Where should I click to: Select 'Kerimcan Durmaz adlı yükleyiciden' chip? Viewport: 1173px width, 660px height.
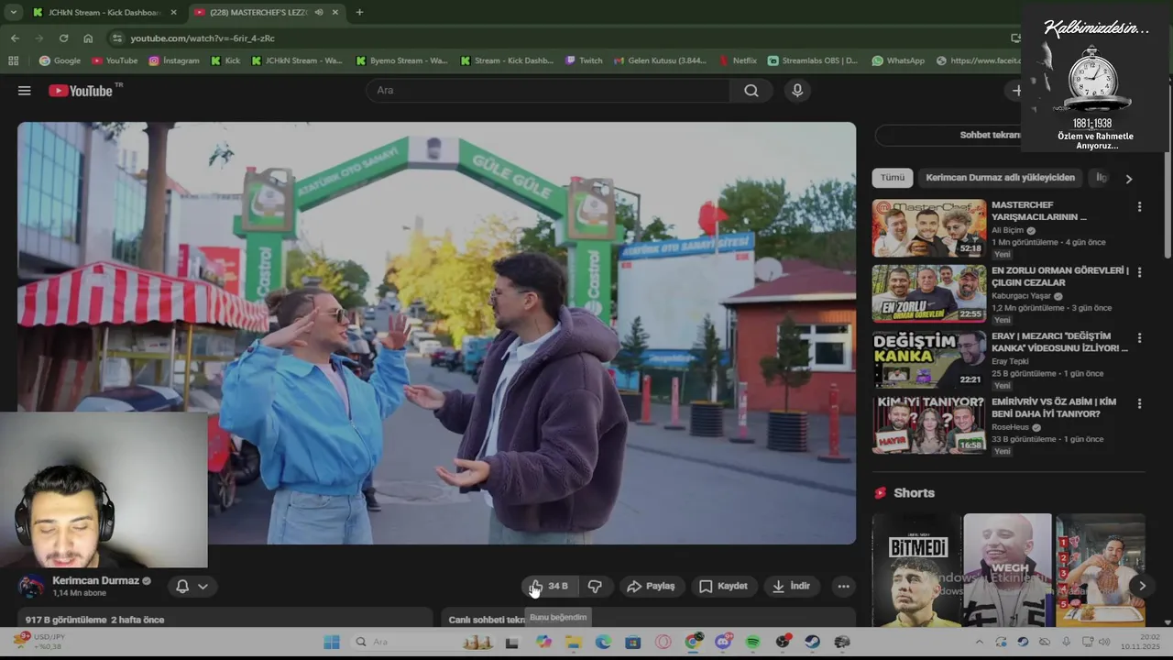[x=1000, y=178]
